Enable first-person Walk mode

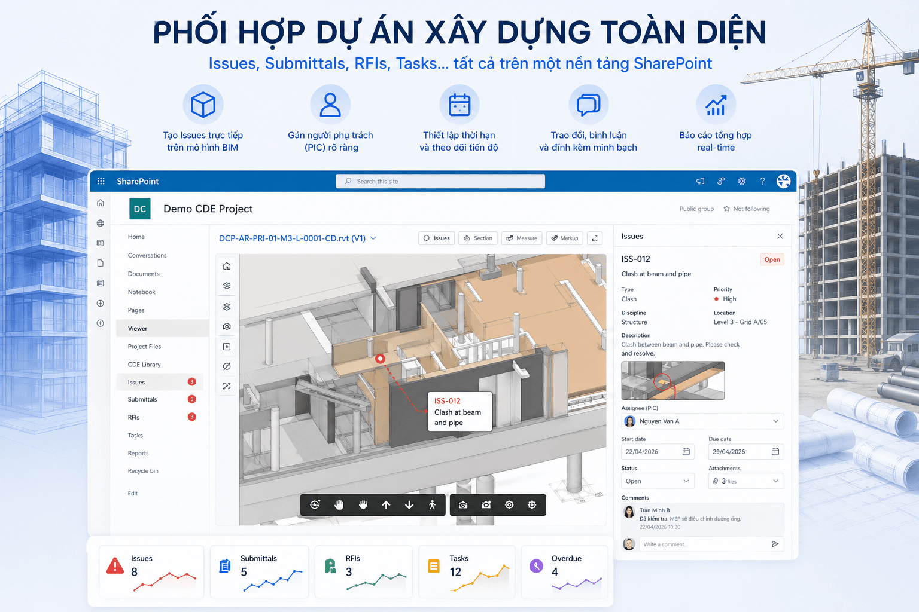pos(433,504)
